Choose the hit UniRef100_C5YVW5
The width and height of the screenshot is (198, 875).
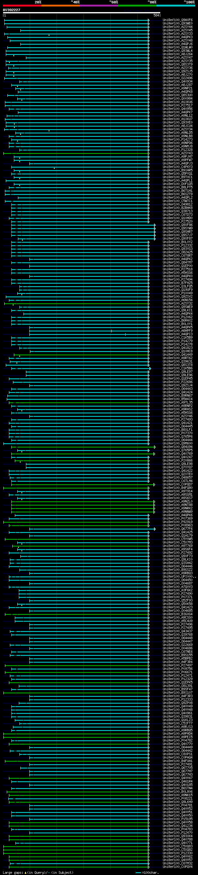pyautogui.click(x=178, y=539)
